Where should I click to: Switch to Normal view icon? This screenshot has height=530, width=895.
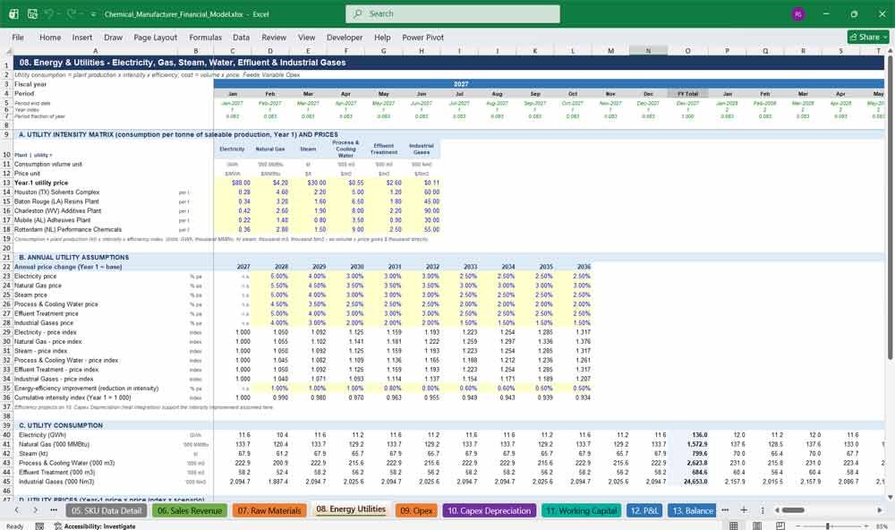coord(734,526)
